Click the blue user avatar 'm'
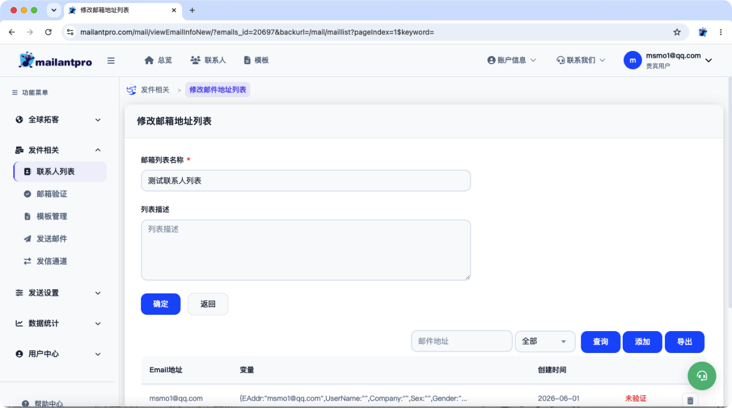Screen dimensions: 732x408 (x=633, y=60)
